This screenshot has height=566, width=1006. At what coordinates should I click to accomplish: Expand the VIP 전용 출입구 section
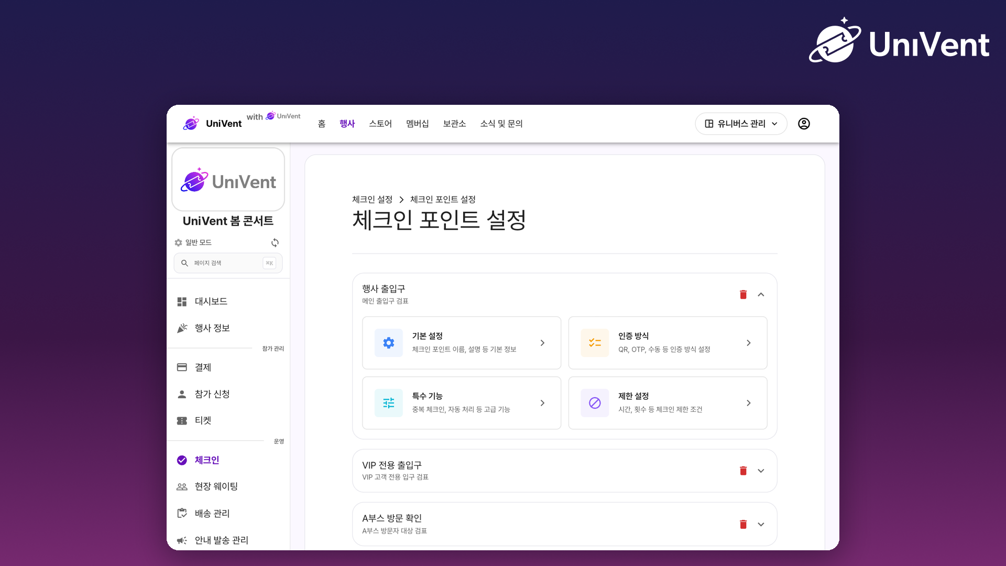[761, 471]
